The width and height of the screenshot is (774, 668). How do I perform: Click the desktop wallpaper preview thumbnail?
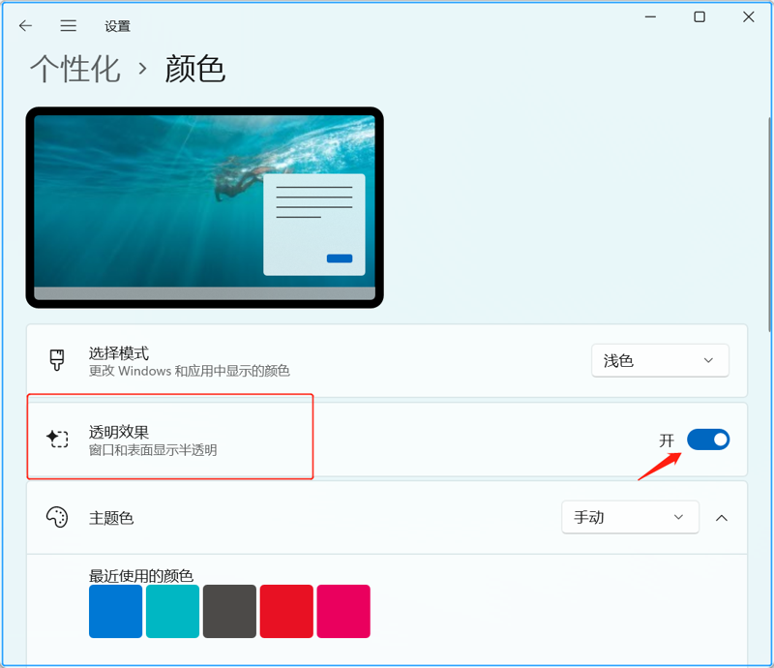pyautogui.click(x=204, y=204)
